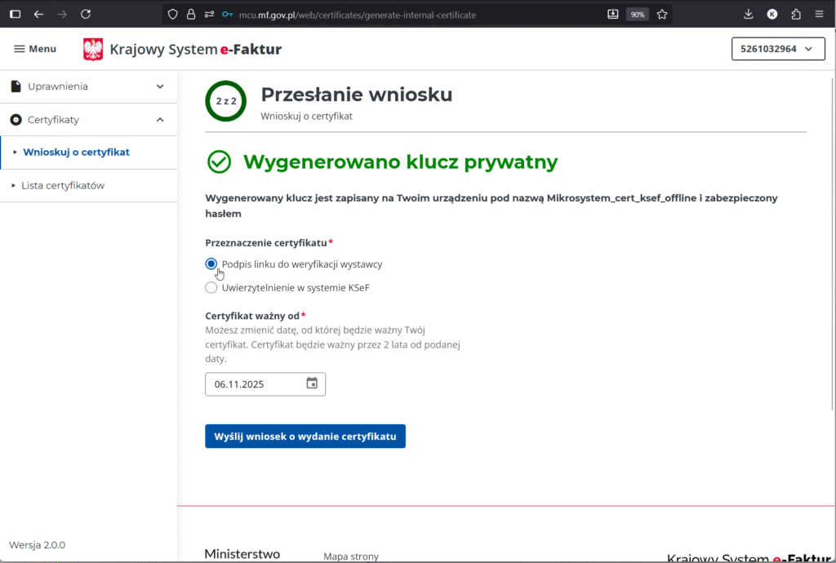Open the Firefox hamburger application menu

(x=819, y=14)
